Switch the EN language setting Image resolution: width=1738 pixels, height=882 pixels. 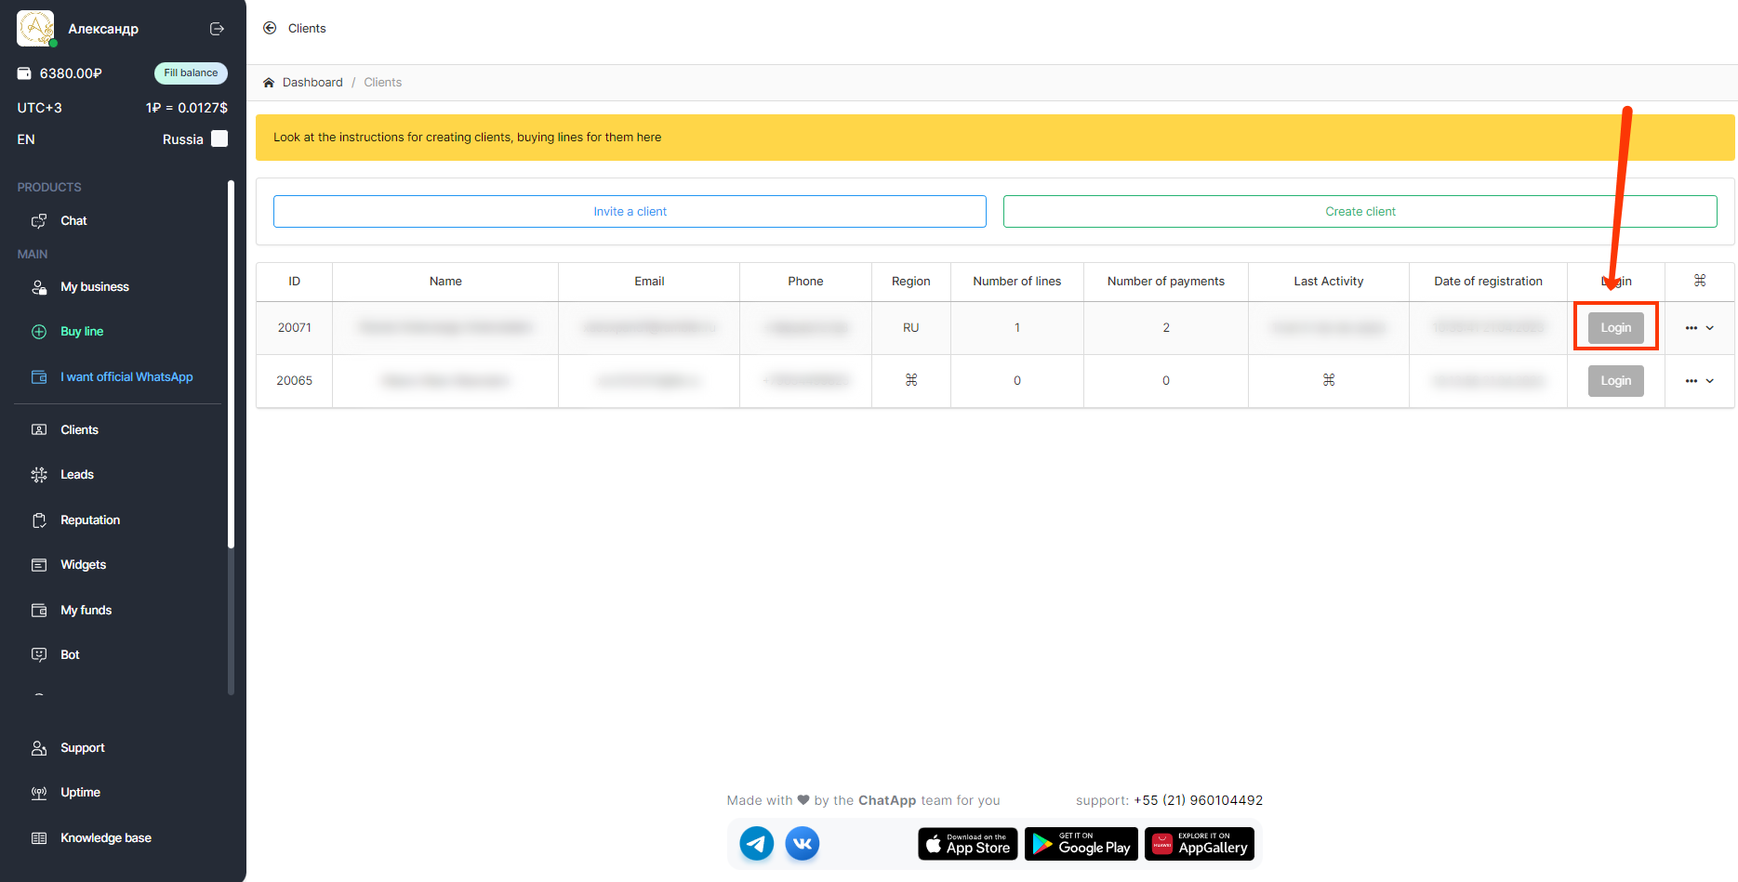pyautogui.click(x=26, y=139)
